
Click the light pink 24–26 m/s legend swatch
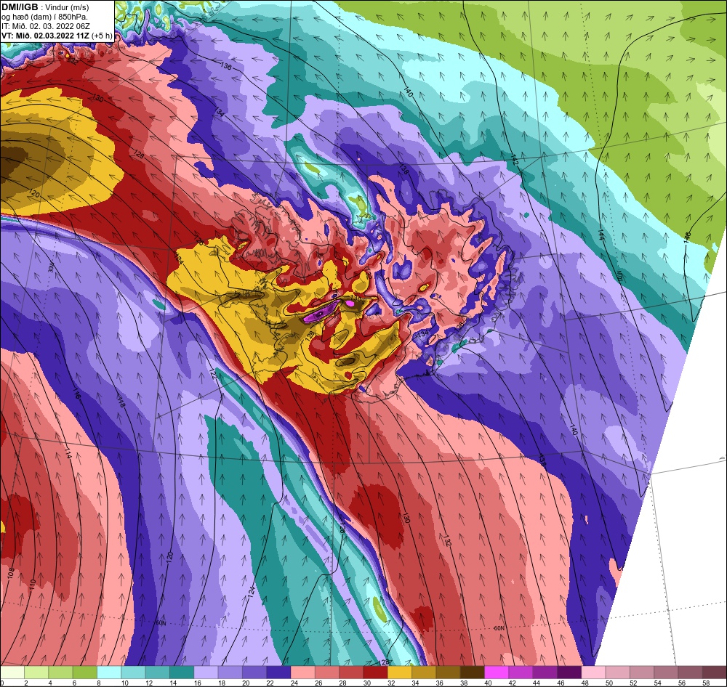[x=302, y=672]
